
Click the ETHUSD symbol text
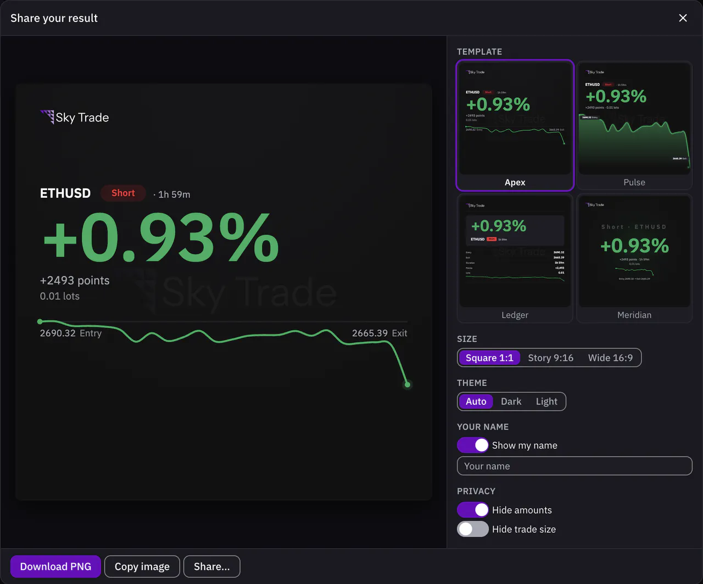click(x=65, y=193)
